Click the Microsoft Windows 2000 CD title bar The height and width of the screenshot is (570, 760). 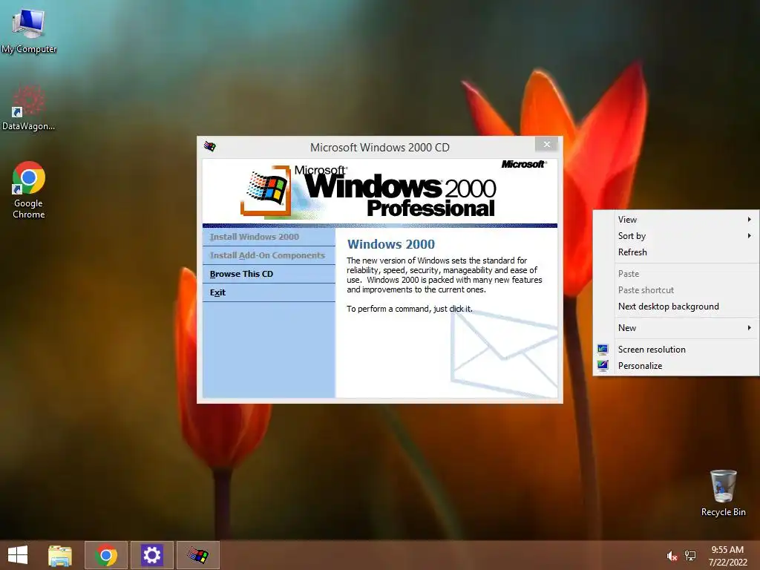(x=380, y=148)
